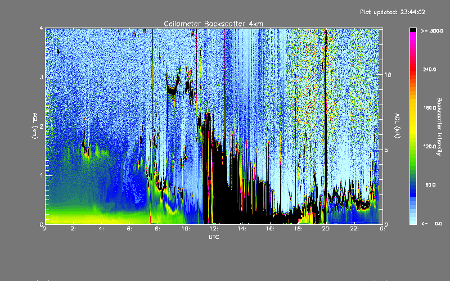The width and height of the screenshot is (450, 281).
Task: Click the '4:' UTC tick label
Action: [x=101, y=229]
